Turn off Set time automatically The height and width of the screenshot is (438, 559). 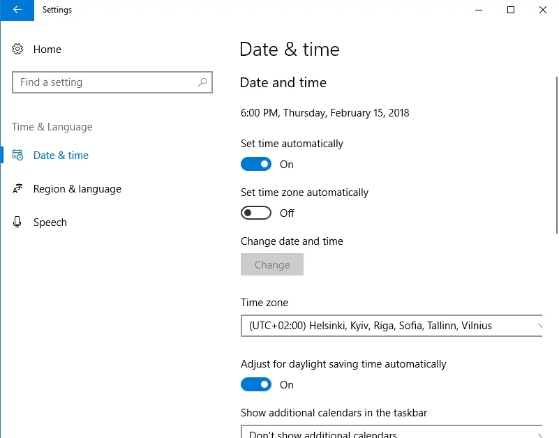coord(256,165)
